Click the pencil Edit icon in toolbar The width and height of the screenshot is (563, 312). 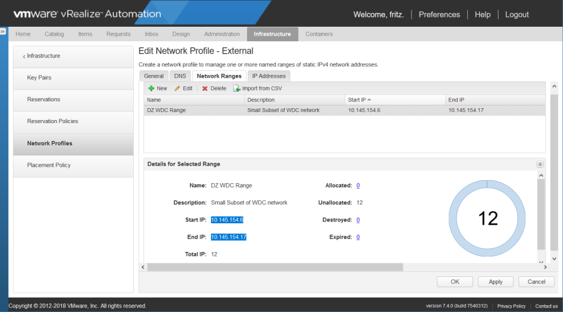pyautogui.click(x=178, y=89)
